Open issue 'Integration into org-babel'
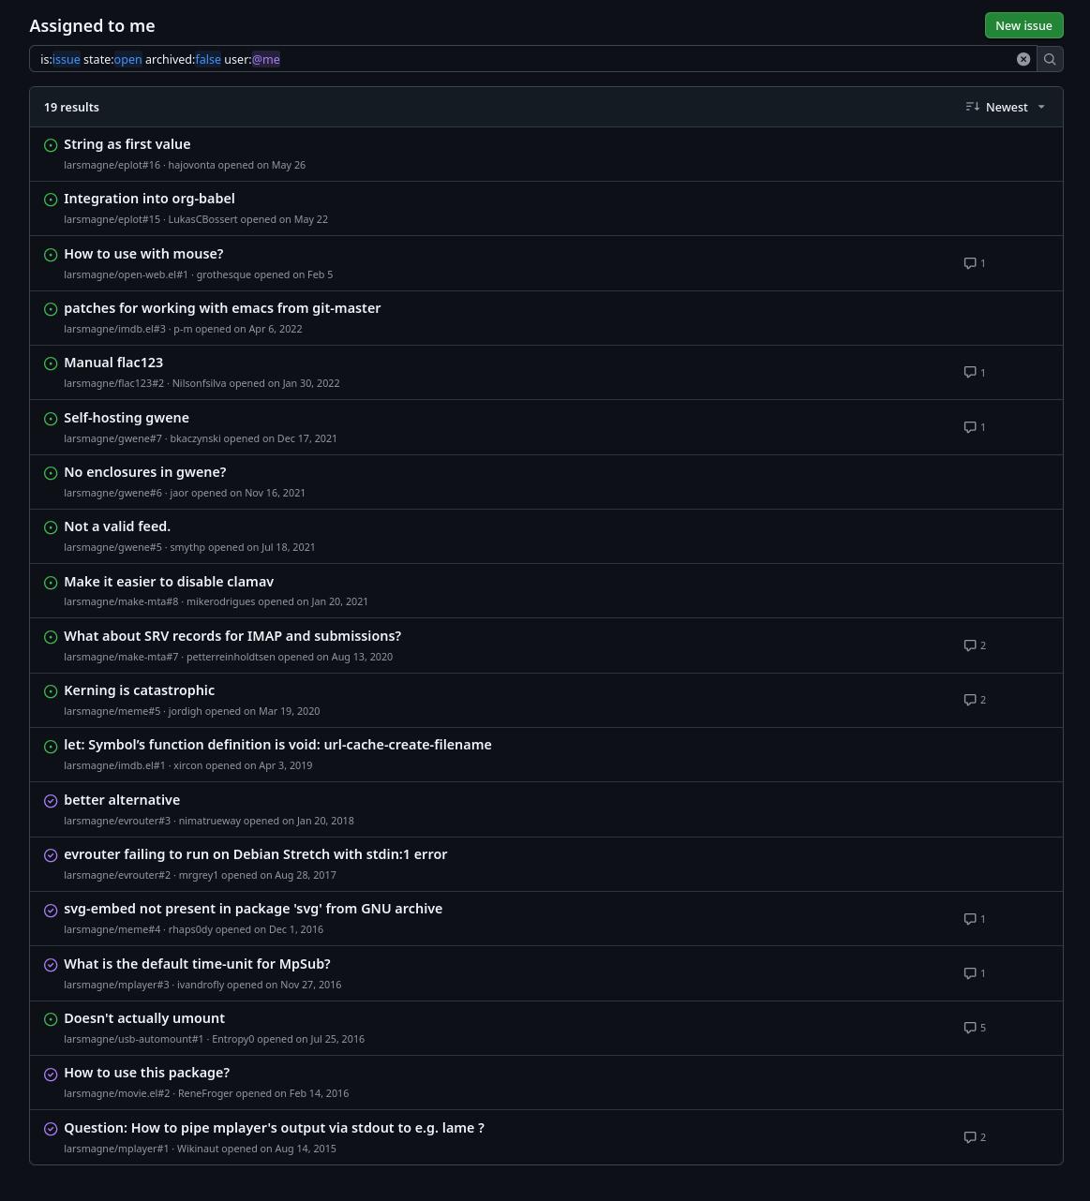Screen dimensions: 1090x1201 [x=149, y=199]
